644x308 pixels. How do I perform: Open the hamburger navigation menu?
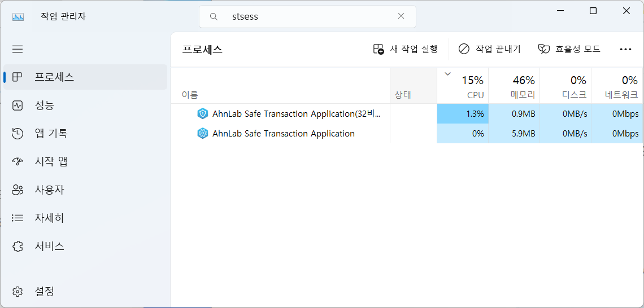pyautogui.click(x=18, y=49)
